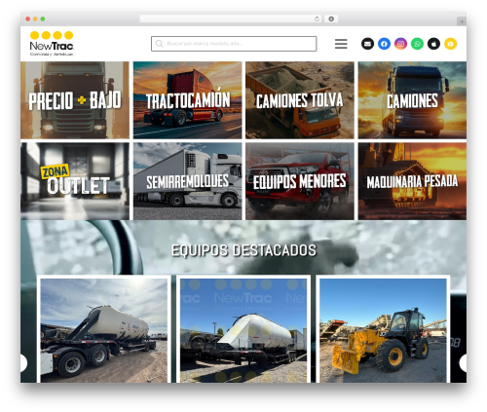Open the Semirremolques category
487x412 pixels.
tap(188, 181)
